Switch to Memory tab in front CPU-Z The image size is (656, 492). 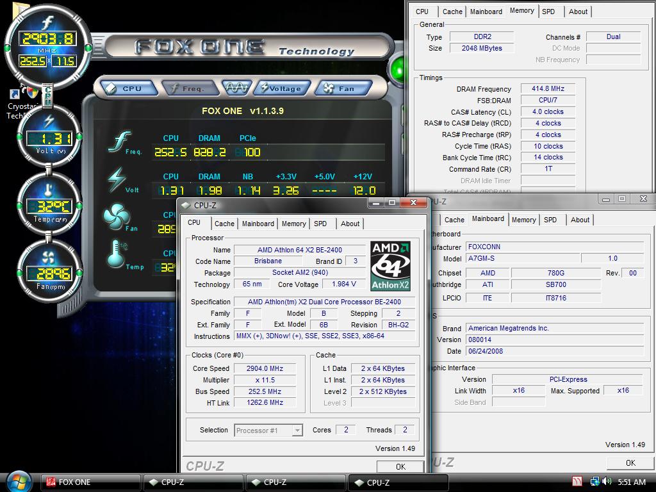coord(293,224)
